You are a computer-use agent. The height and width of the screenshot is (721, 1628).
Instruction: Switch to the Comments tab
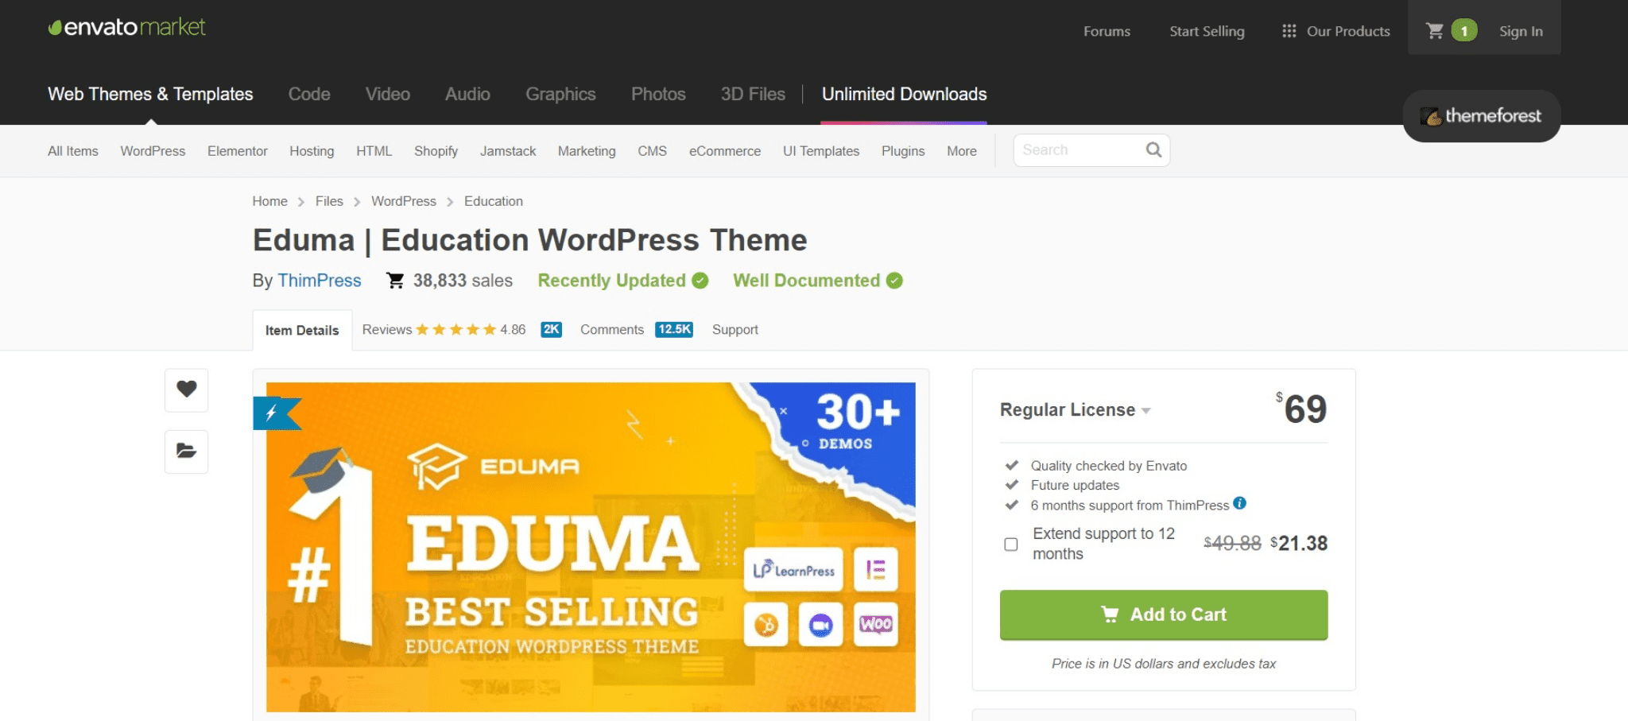click(612, 330)
